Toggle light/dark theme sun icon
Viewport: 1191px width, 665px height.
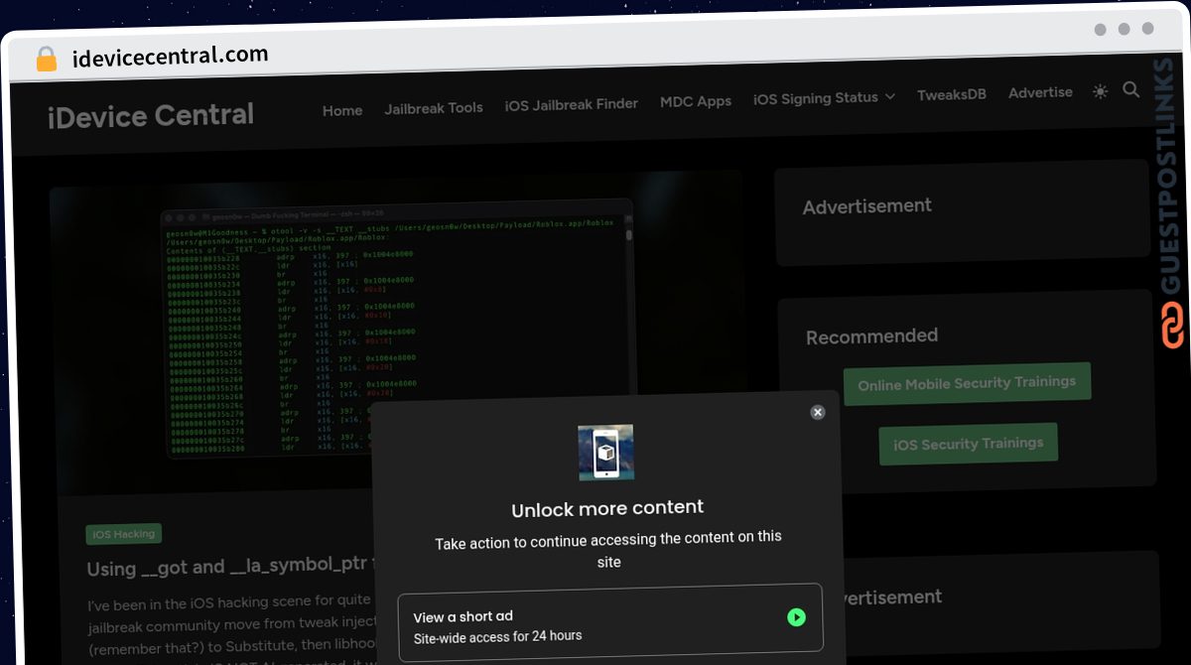click(x=1100, y=91)
